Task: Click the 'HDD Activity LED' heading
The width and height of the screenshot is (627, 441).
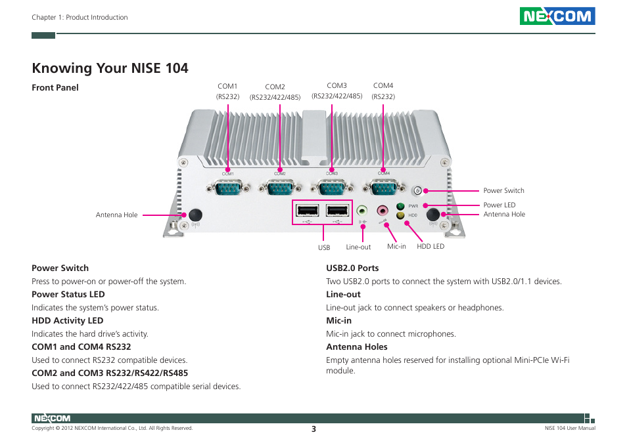Action: pyautogui.click(x=67, y=320)
